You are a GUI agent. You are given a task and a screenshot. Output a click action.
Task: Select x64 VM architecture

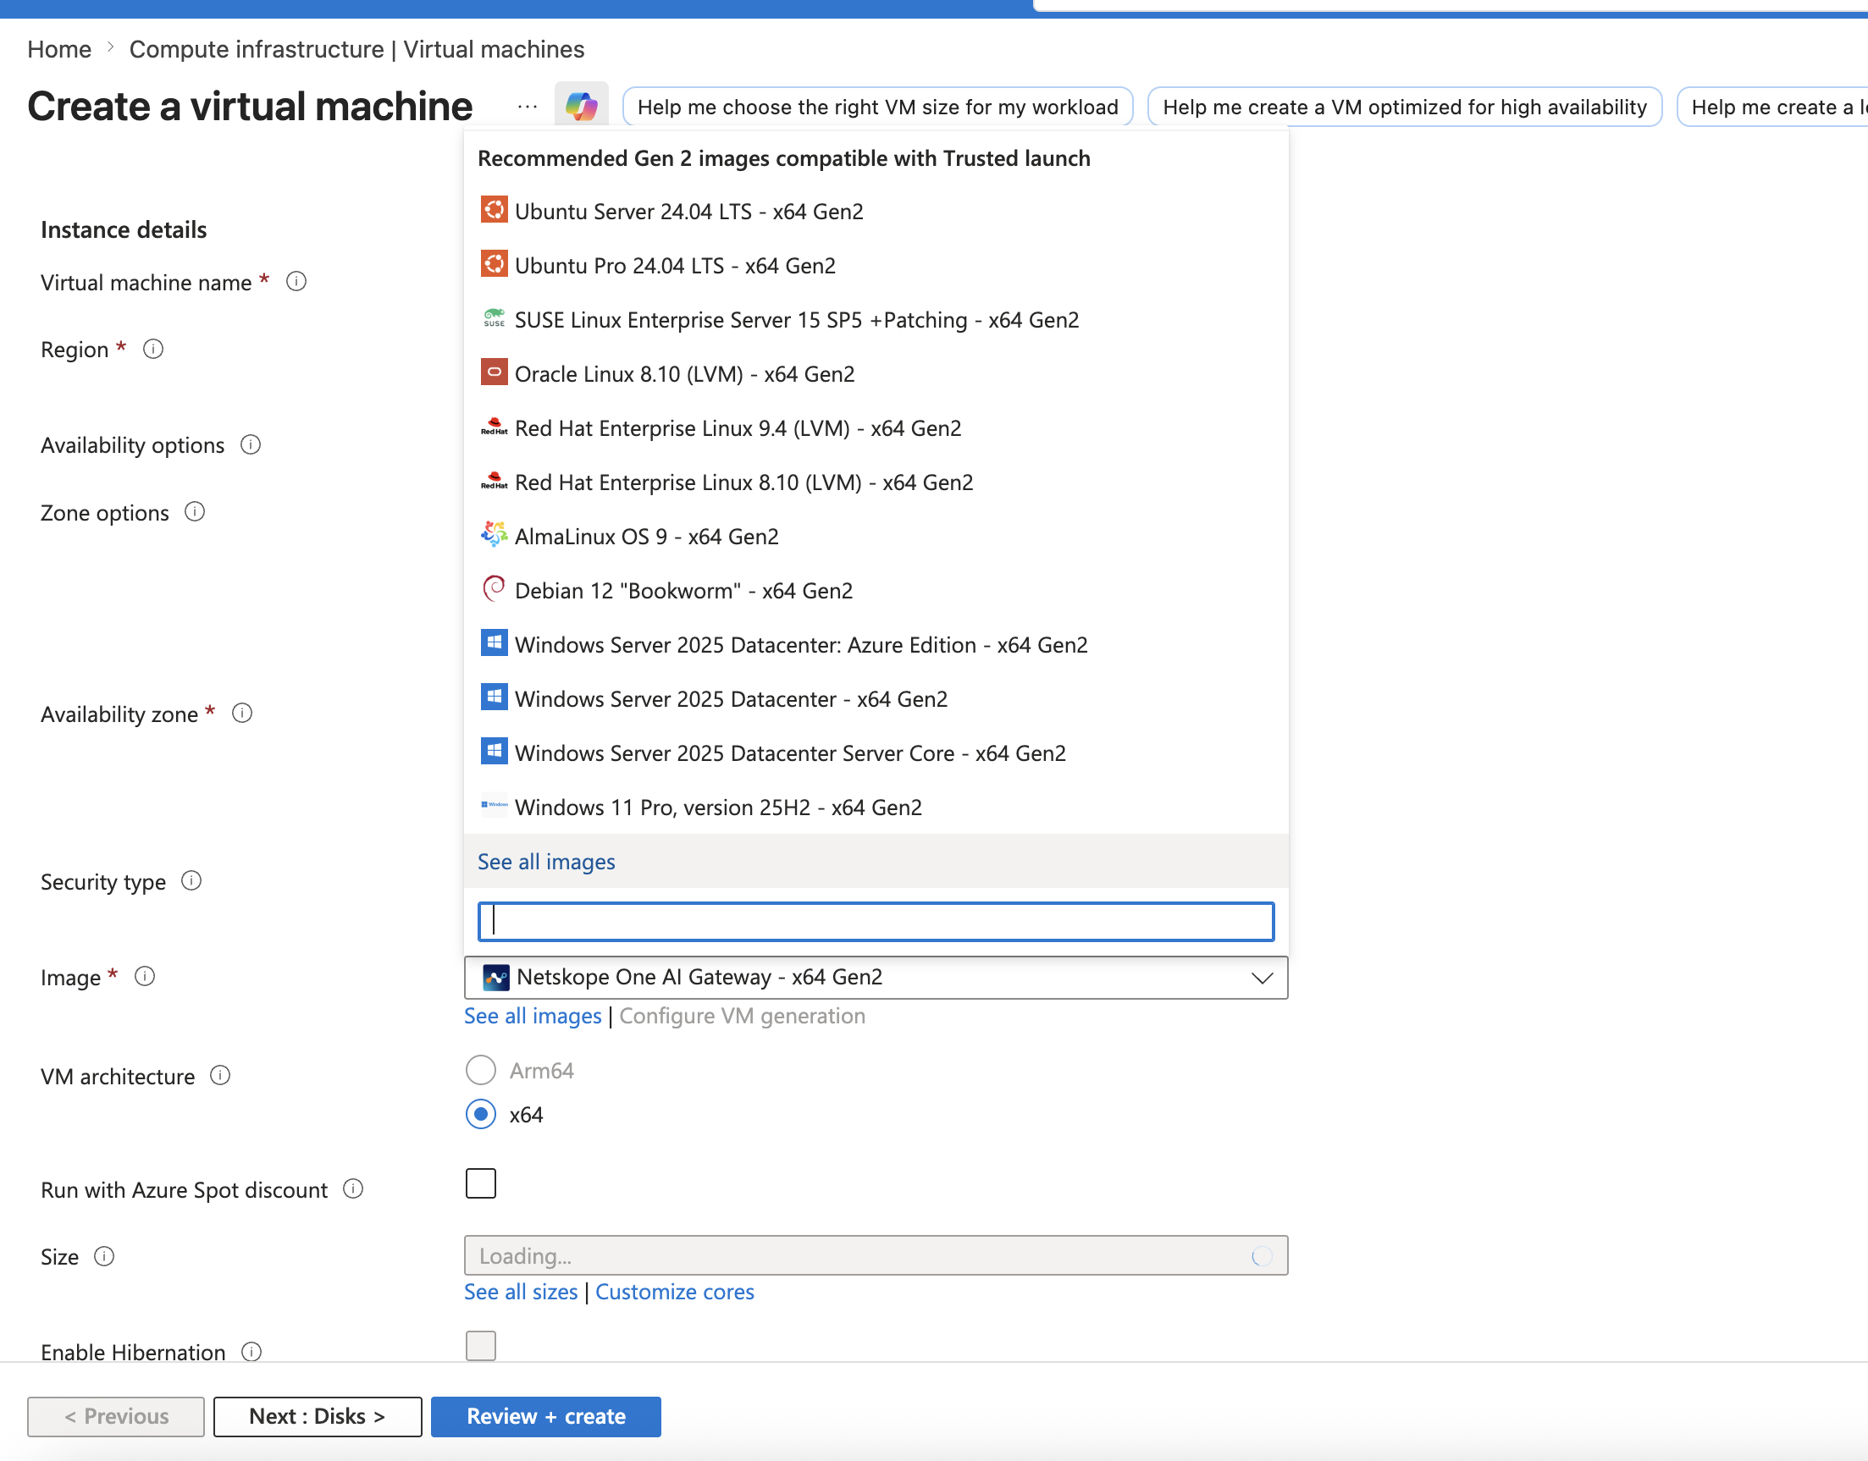[x=481, y=1115]
